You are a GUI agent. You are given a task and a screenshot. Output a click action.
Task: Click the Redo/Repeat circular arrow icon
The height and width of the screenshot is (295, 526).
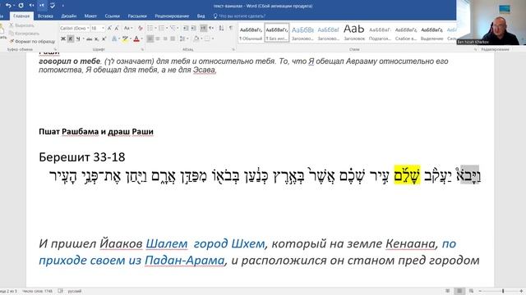coord(21,6)
